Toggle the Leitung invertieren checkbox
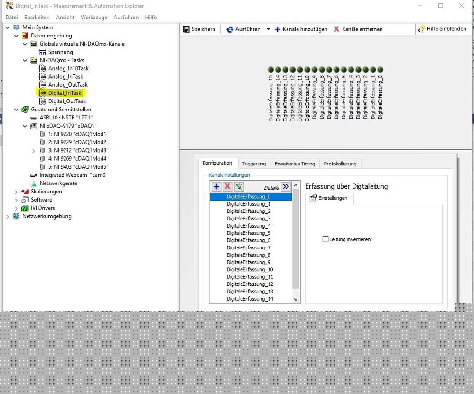 click(325, 239)
